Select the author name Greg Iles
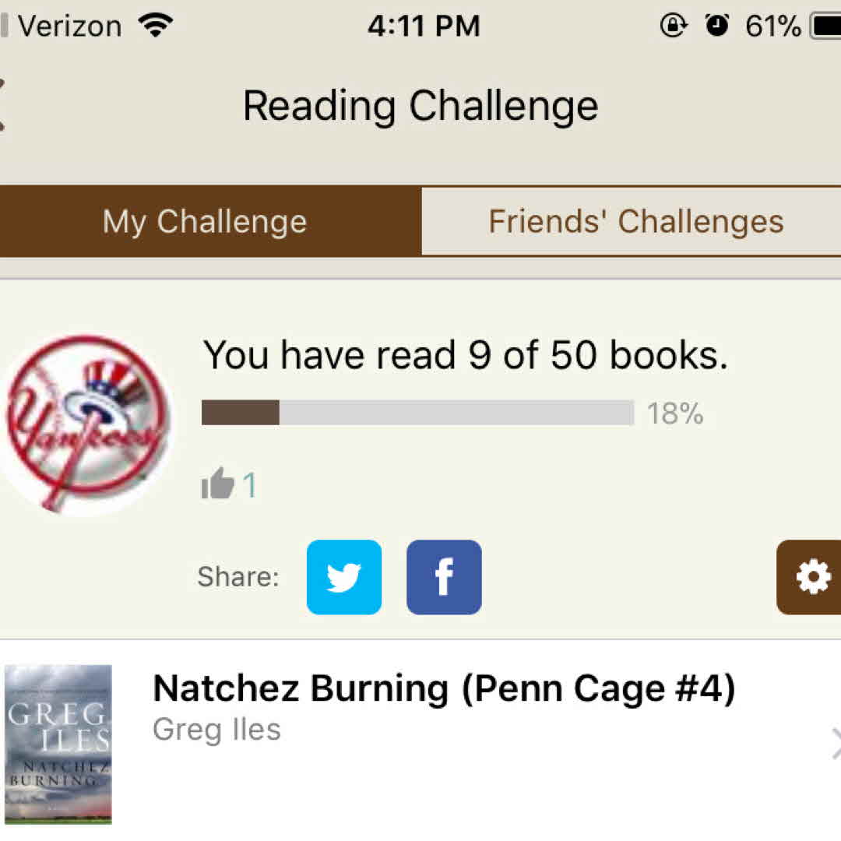 coord(216,730)
